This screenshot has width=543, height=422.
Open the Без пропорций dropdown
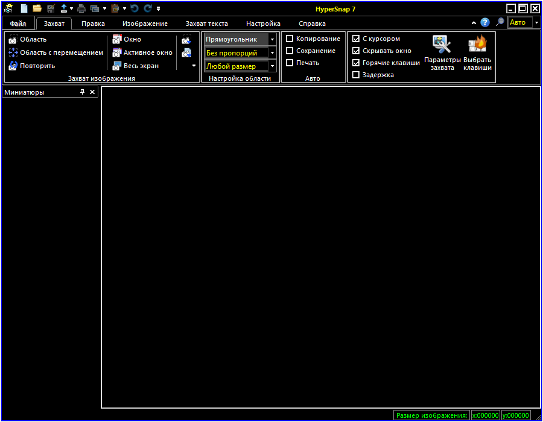[273, 53]
